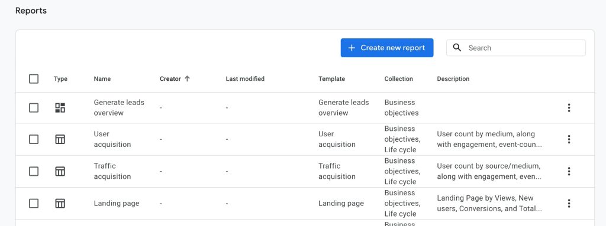Screen dimensions: 606x226
Task: Click the Landing page template cell
Action: tap(341, 203)
